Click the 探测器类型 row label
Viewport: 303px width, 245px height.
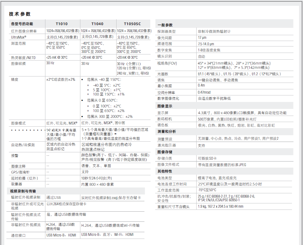click(167, 32)
